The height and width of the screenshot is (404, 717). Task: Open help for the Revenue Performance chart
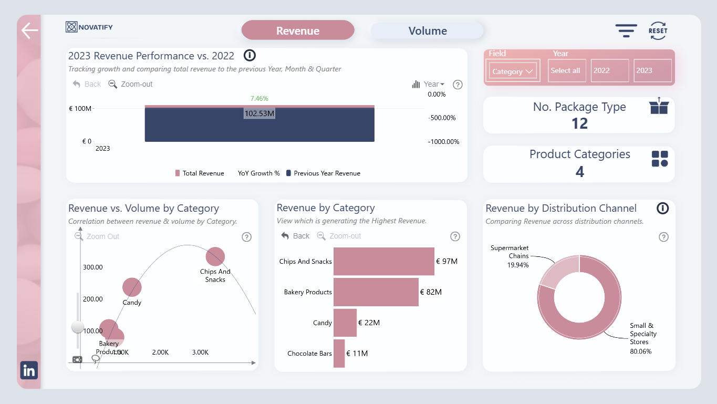[458, 85]
